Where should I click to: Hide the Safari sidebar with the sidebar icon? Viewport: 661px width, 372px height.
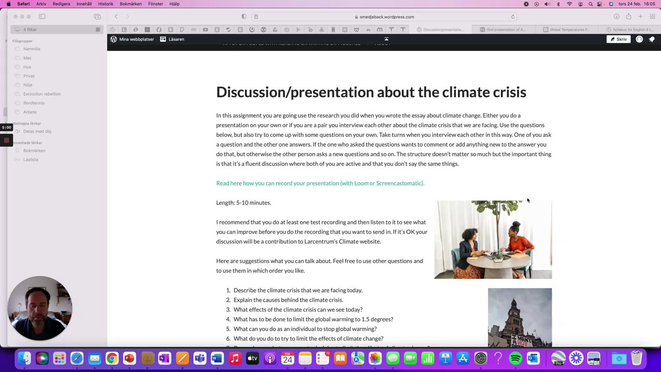point(42,17)
